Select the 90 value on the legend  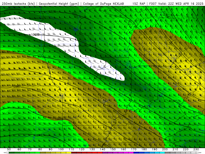tap(50, 149)
